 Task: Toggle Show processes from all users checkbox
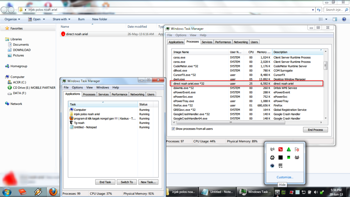point(173,129)
